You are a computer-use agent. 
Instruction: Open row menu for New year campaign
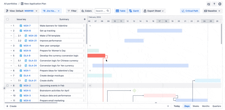(x=84, y=46)
